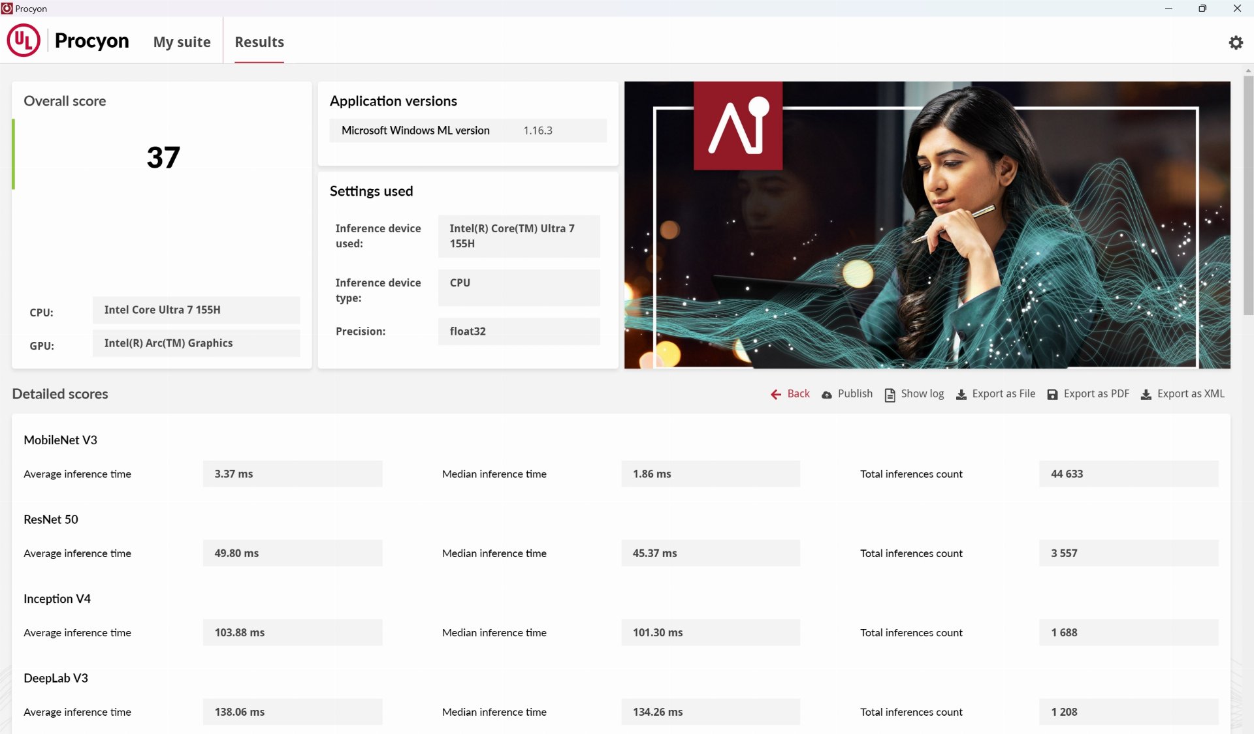The height and width of the screenshot is (734, 1254).
Task: Click the red Back arrow icon
Action: (776, 394)
